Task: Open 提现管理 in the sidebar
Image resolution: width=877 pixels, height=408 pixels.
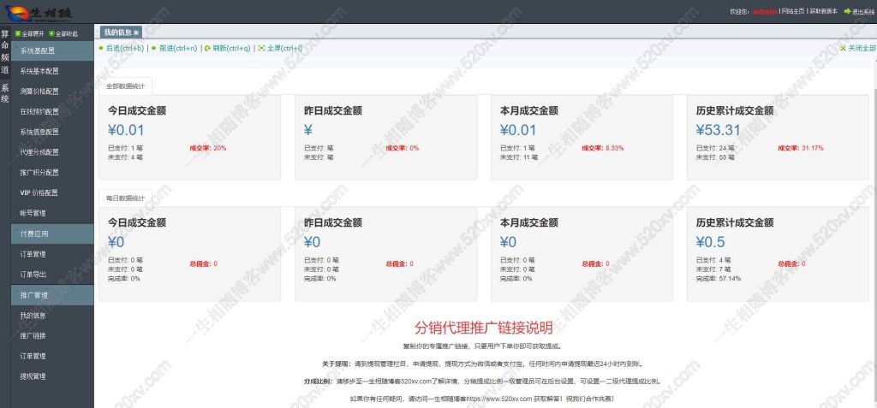Action: pos(33,376)
